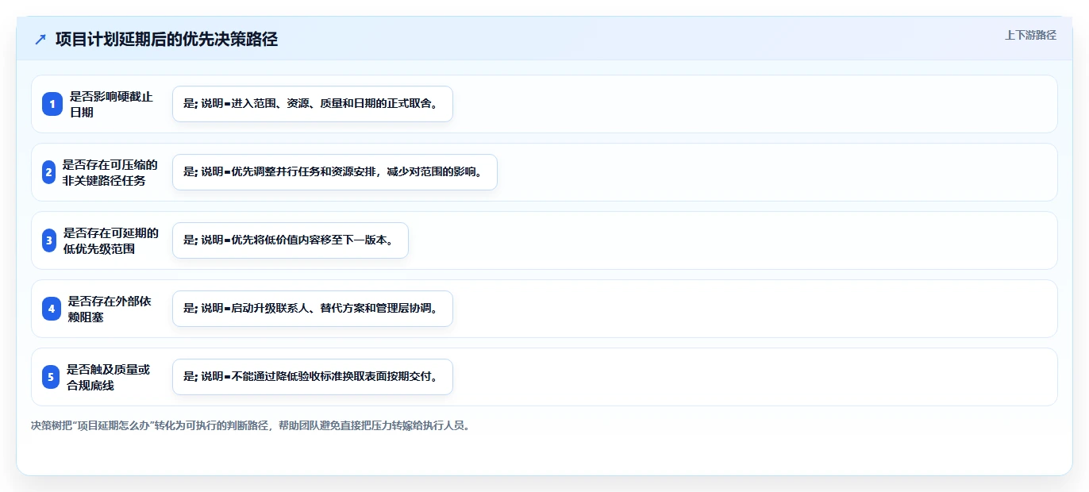Select step number badge 4

click(52, 309)
